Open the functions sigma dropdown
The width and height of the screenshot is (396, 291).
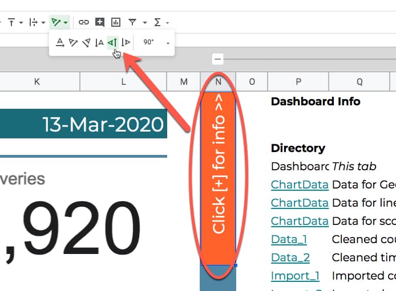click(x=161, y=22)
